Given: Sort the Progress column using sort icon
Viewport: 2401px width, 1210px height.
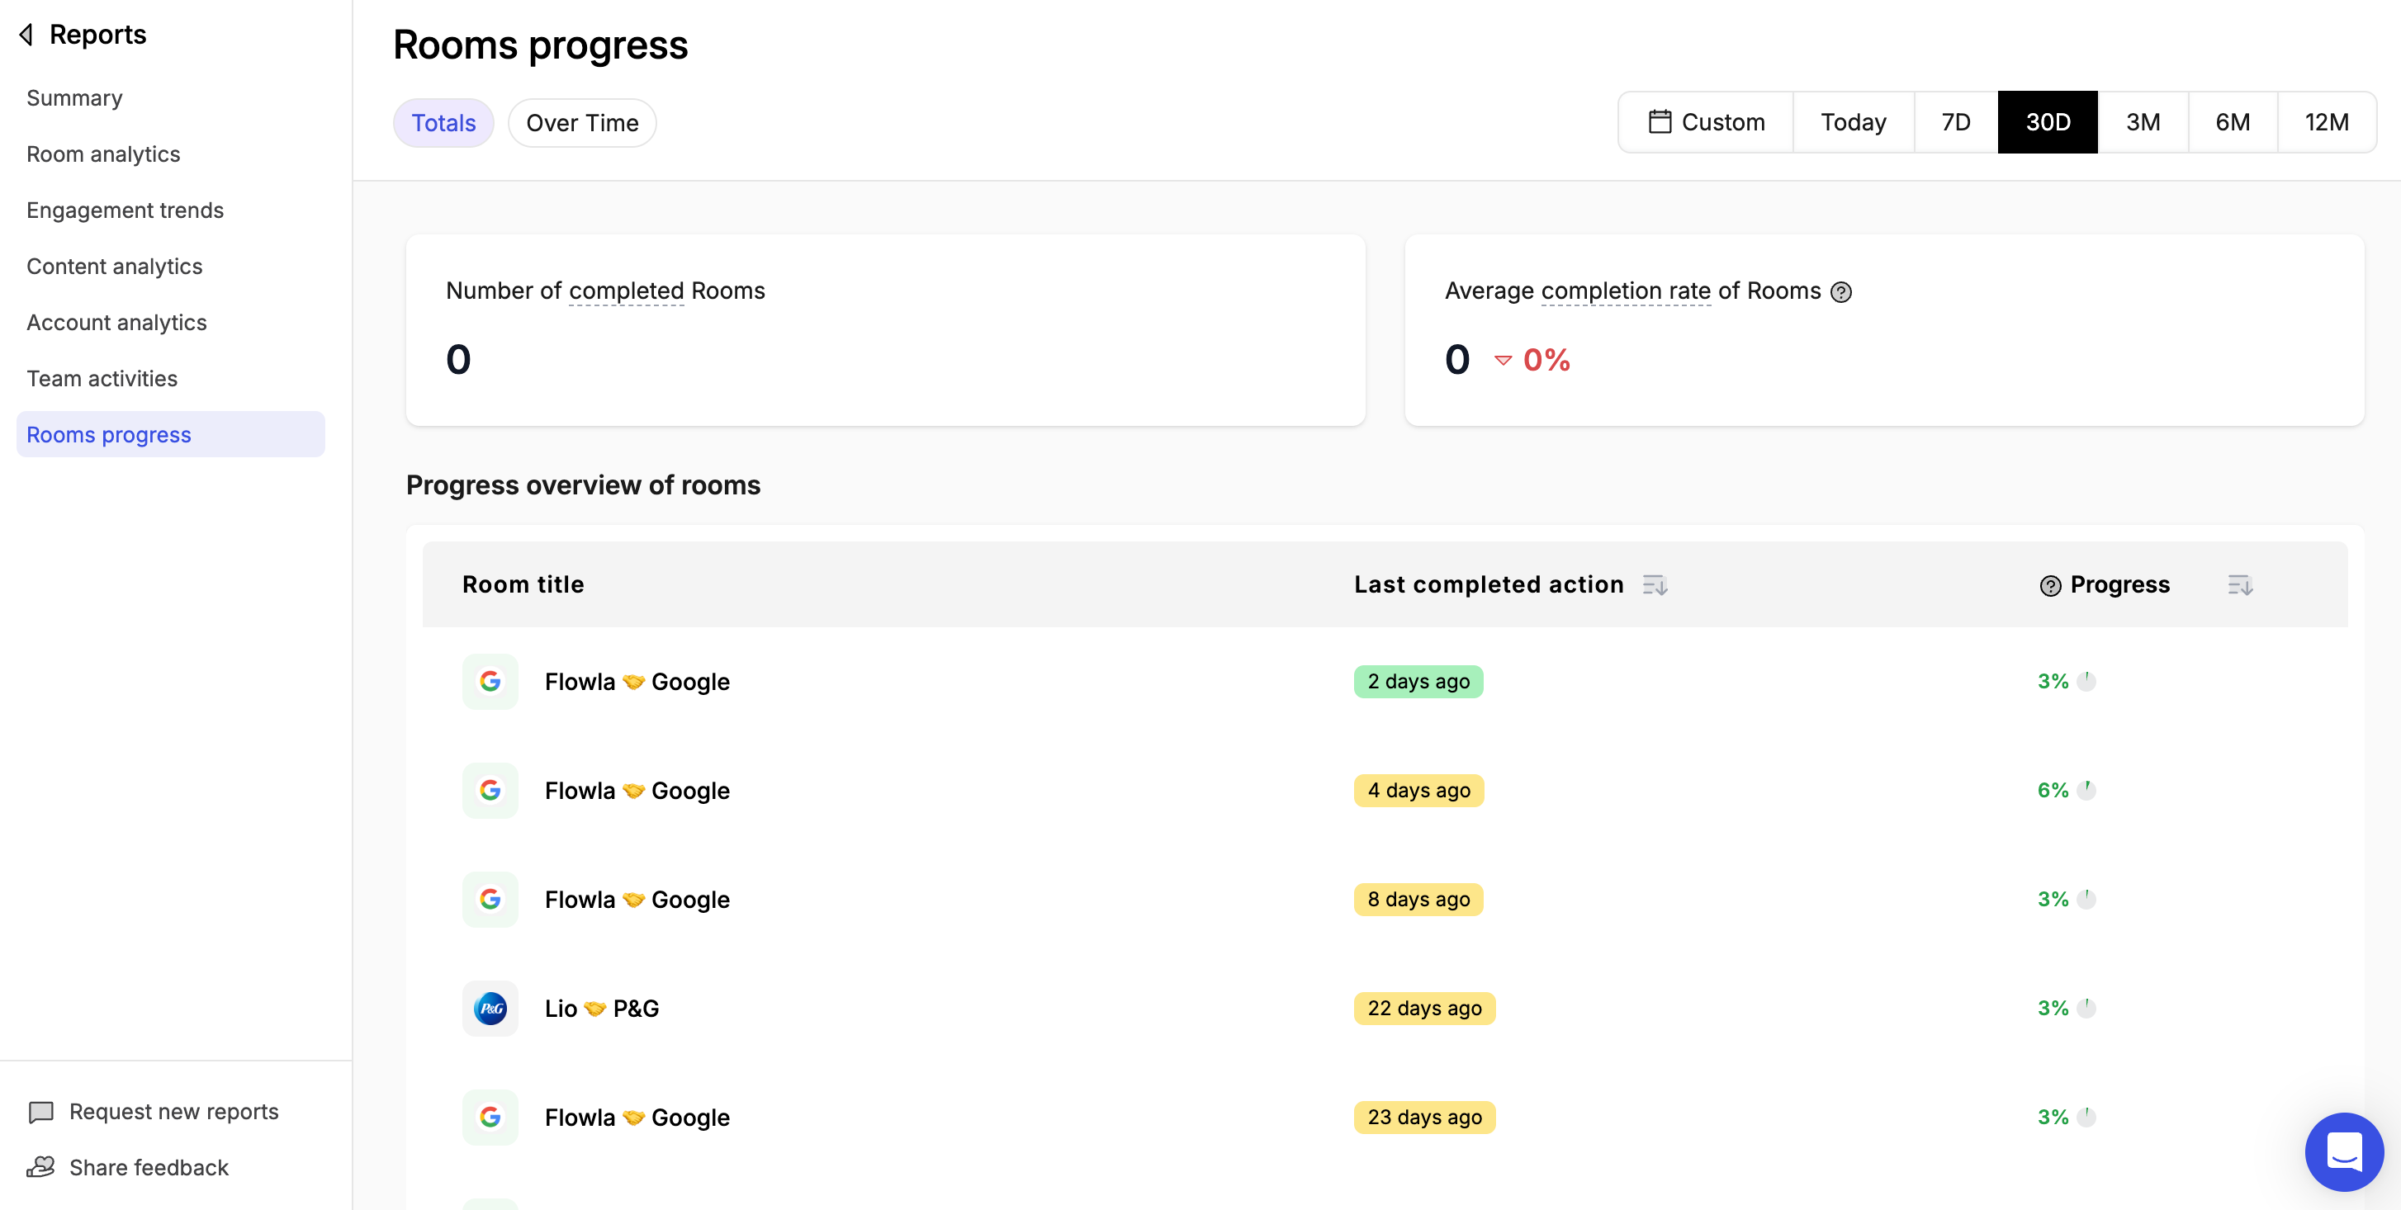Looking at the screenshot, I should coord(2240,585).
